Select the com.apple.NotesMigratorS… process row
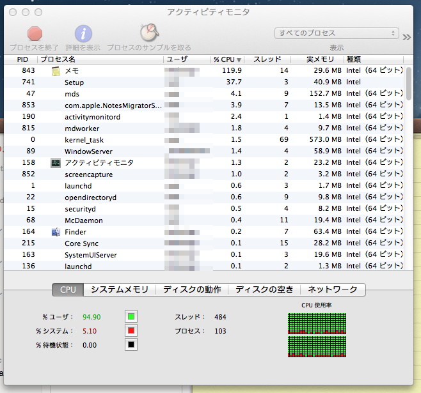This screenshot has width=421, height=393. [x=204, y=105]
